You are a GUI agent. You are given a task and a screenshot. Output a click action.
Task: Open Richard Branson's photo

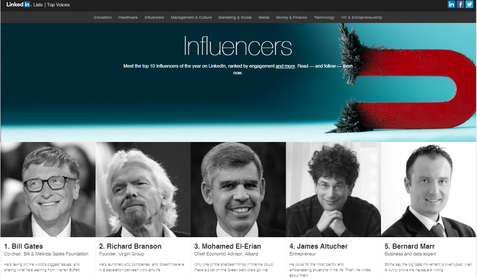tap(143, 190)
